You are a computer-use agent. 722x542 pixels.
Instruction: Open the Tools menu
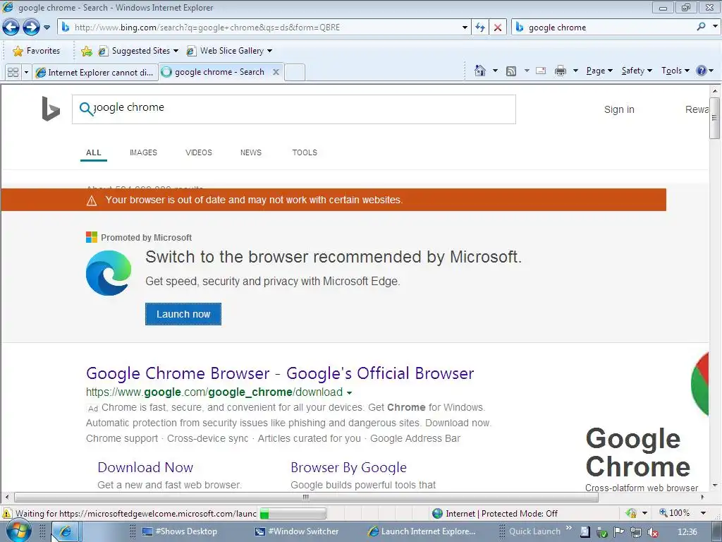coord(675,71)
